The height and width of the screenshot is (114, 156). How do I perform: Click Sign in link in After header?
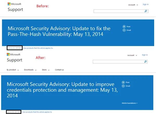pos(145,55)
